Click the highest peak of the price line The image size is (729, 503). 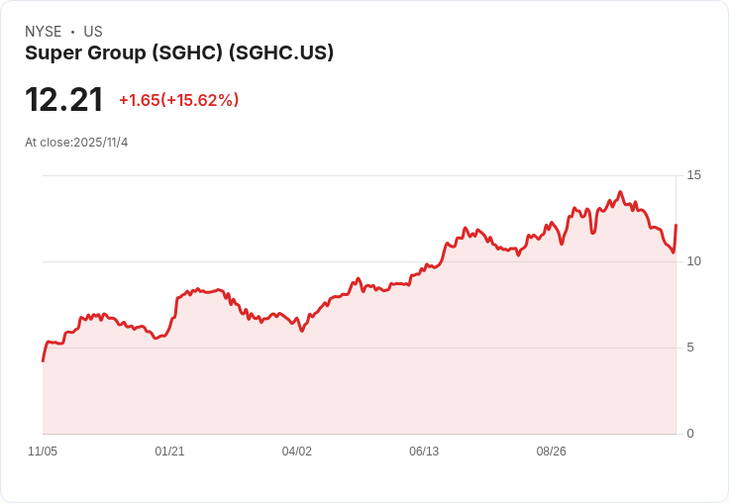[x=620, y=192]
